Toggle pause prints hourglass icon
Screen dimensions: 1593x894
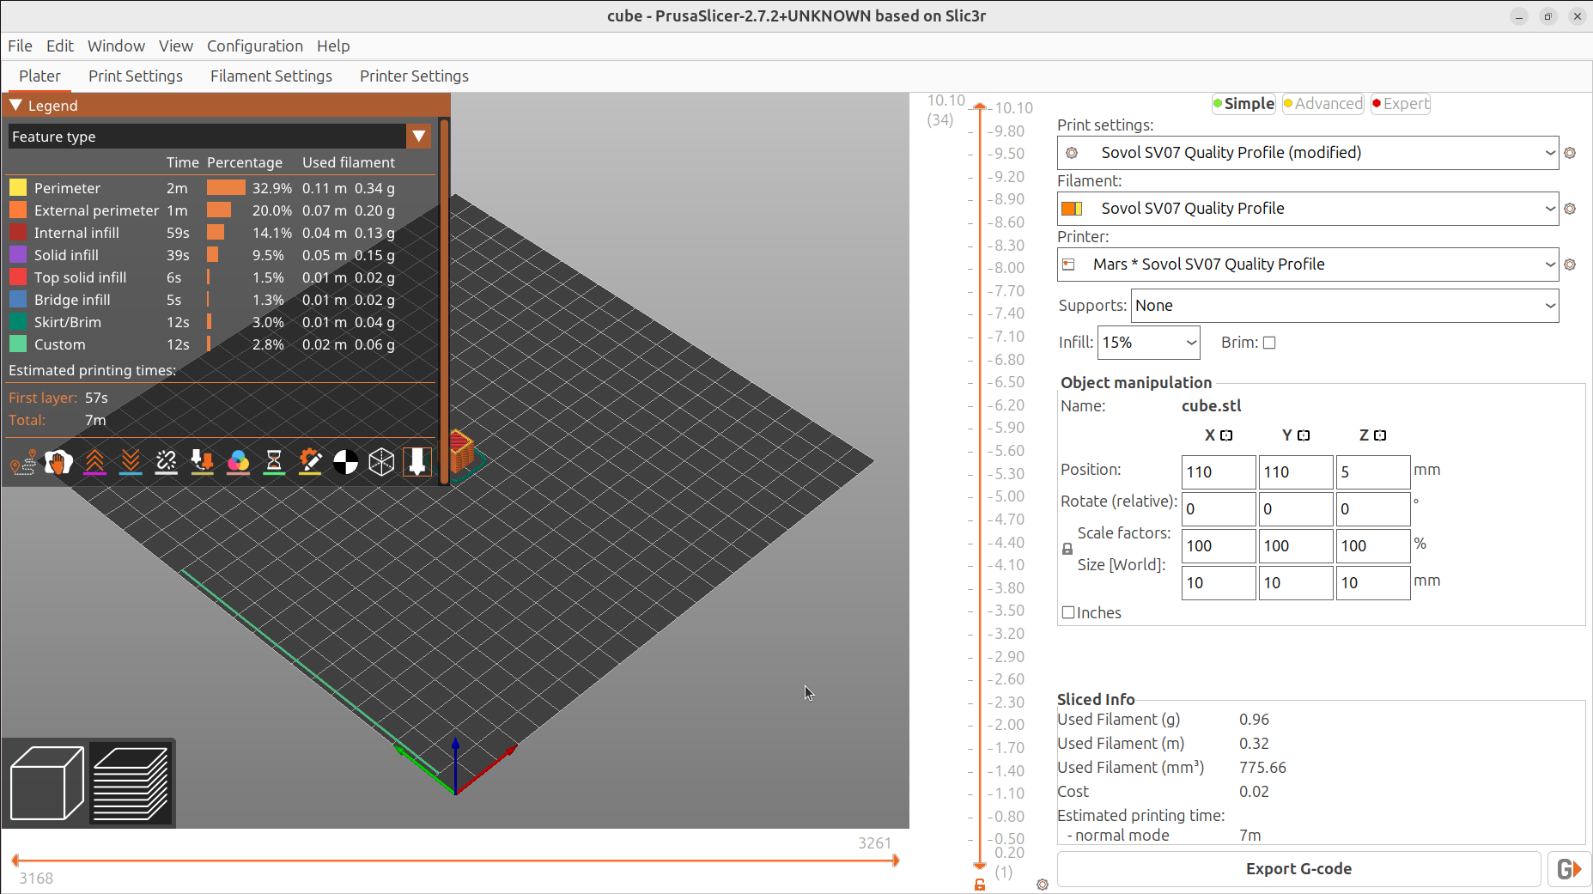[274, 462]
